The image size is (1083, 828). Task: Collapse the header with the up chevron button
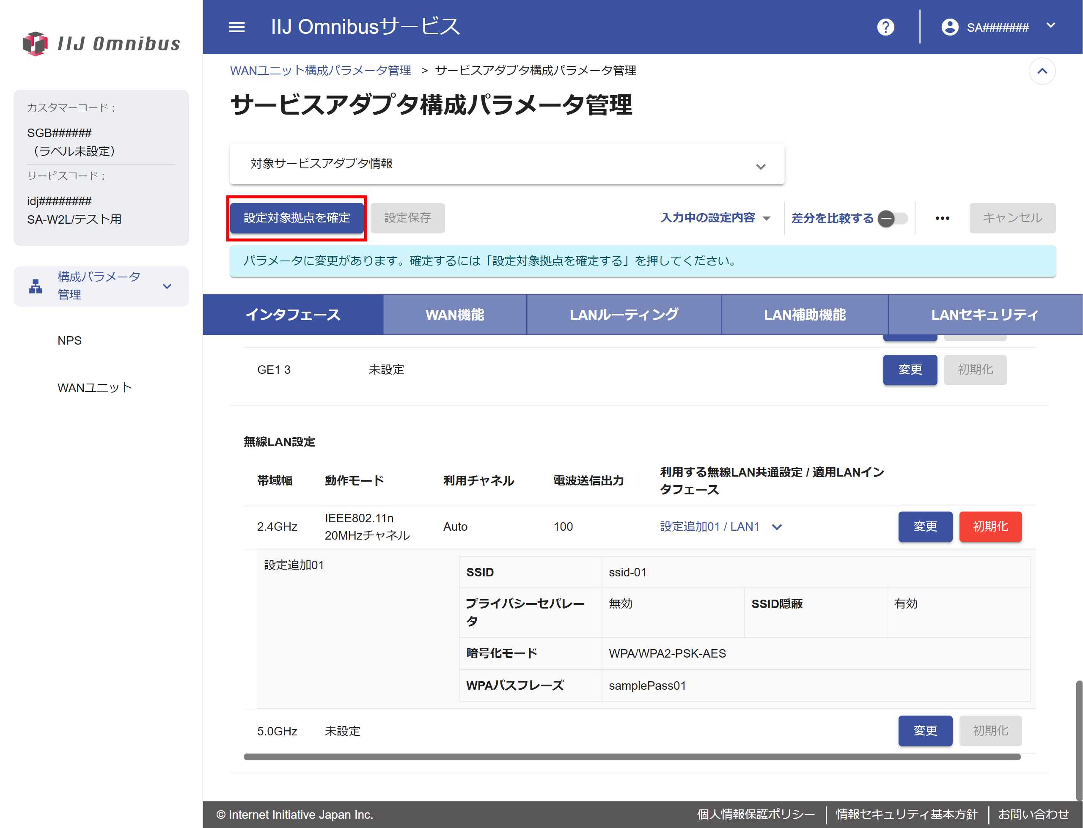click(1042, 71)
